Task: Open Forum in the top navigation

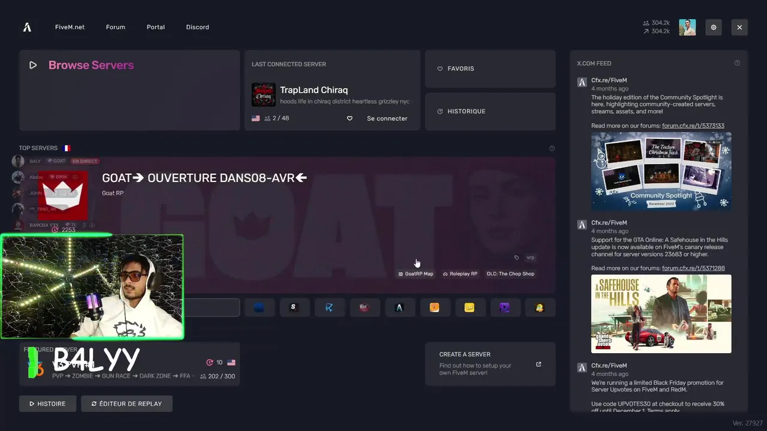Action: pyautogui.click(x=116, y=27)
